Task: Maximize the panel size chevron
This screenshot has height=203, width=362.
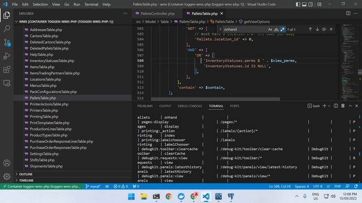Action: pos(350,106)
